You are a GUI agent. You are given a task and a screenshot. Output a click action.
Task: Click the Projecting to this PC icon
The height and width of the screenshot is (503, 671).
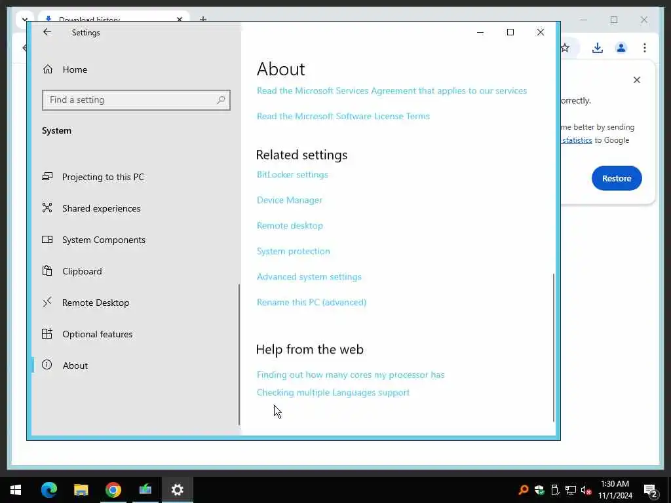click(x=47, y=176)
